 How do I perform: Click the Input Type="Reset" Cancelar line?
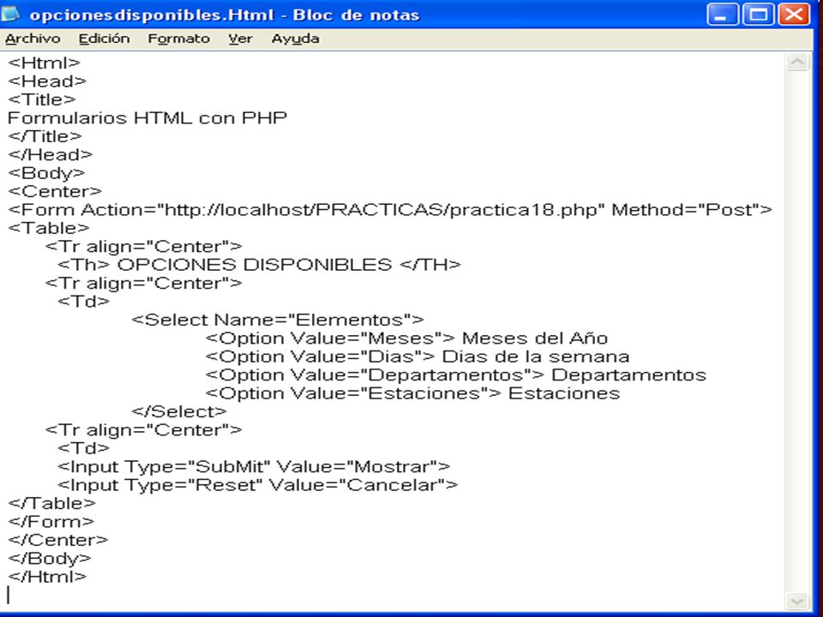click(258, 485)
